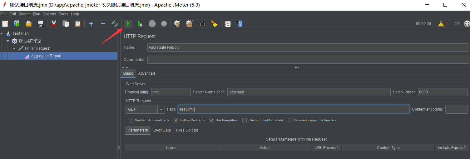Enable Browser-compatible headers checkbox
Screen dimensions: 470x159
(290, 120)
